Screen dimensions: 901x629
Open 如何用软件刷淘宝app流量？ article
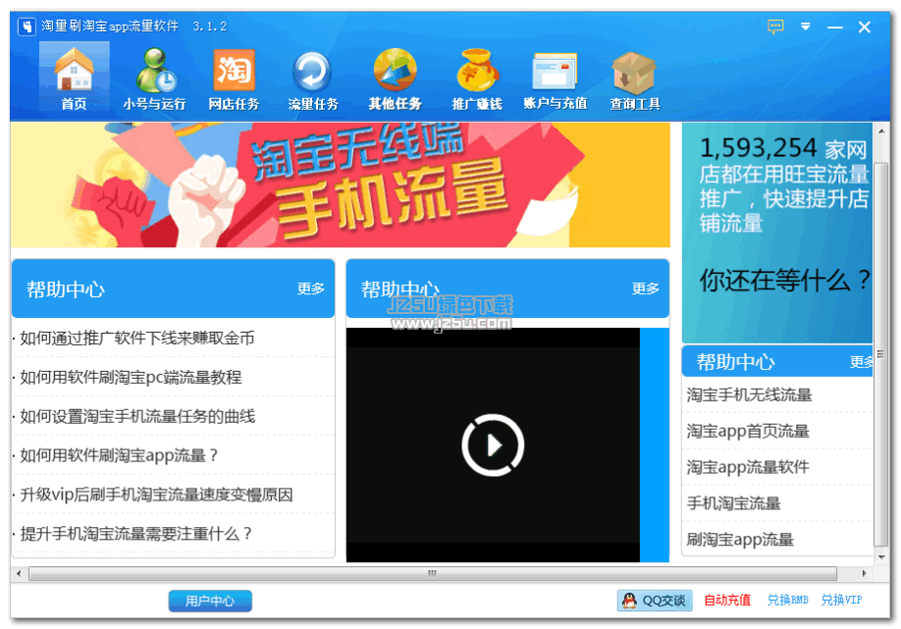[119, 455]
